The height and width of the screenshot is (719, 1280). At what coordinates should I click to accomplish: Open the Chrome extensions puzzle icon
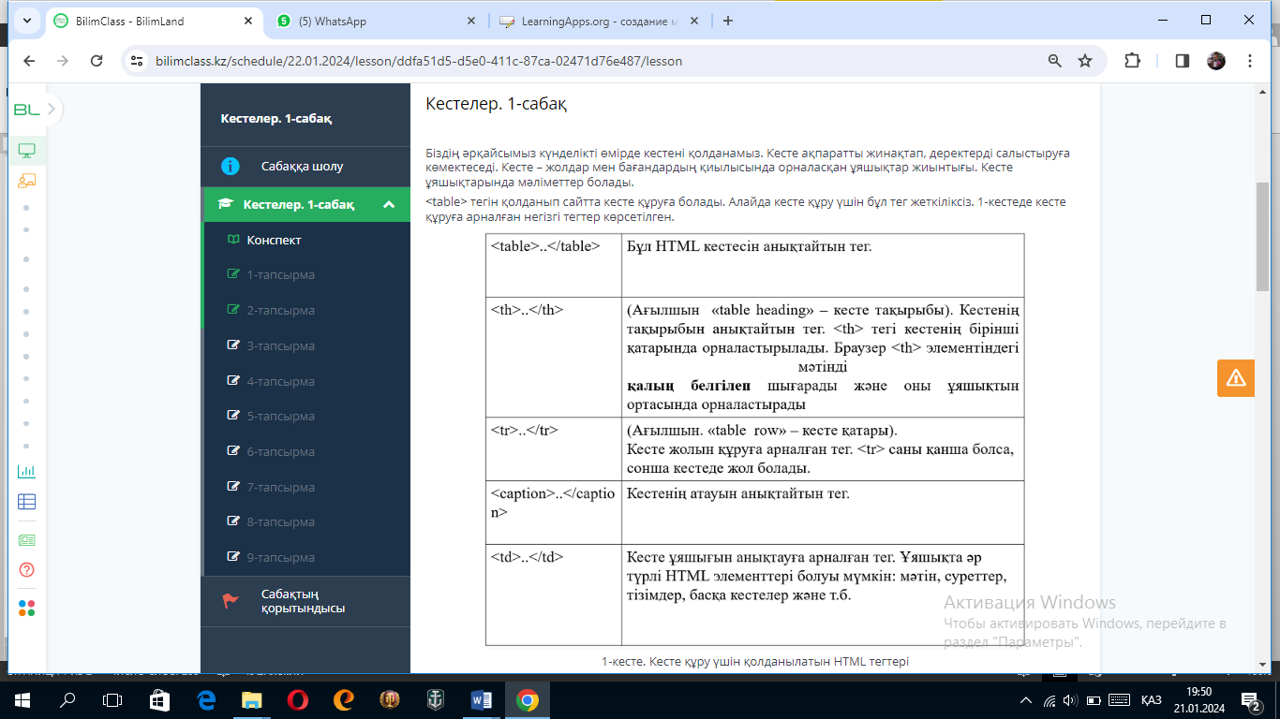[x=1132, y=61]
